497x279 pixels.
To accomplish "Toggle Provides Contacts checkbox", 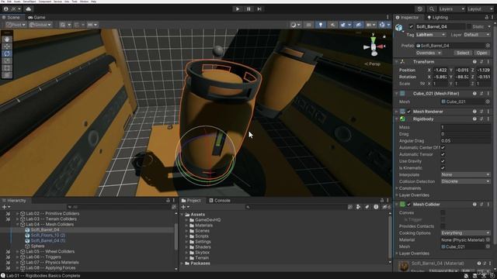I will coord(443,226).
